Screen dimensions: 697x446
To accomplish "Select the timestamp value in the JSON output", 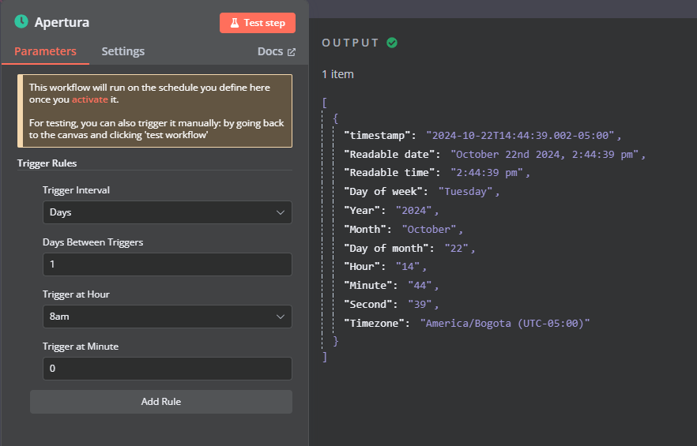I will pos(524,135).
